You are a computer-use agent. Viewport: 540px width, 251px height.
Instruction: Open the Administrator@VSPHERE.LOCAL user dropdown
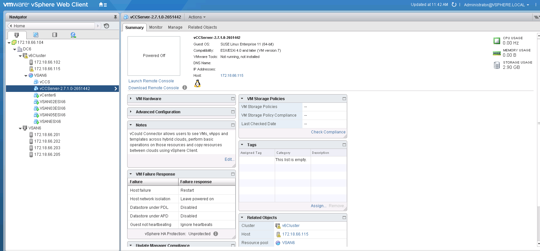pos(497,5)
